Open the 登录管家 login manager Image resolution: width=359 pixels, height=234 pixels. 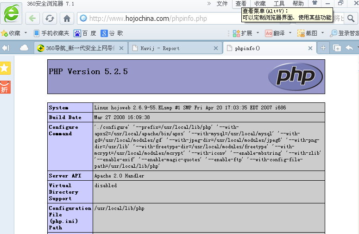344,33
